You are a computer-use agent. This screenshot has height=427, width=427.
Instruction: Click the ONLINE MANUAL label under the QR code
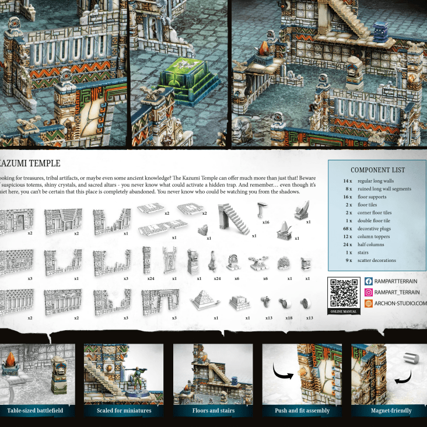344,312
